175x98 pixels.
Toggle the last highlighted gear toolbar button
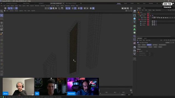coord(93,8)
